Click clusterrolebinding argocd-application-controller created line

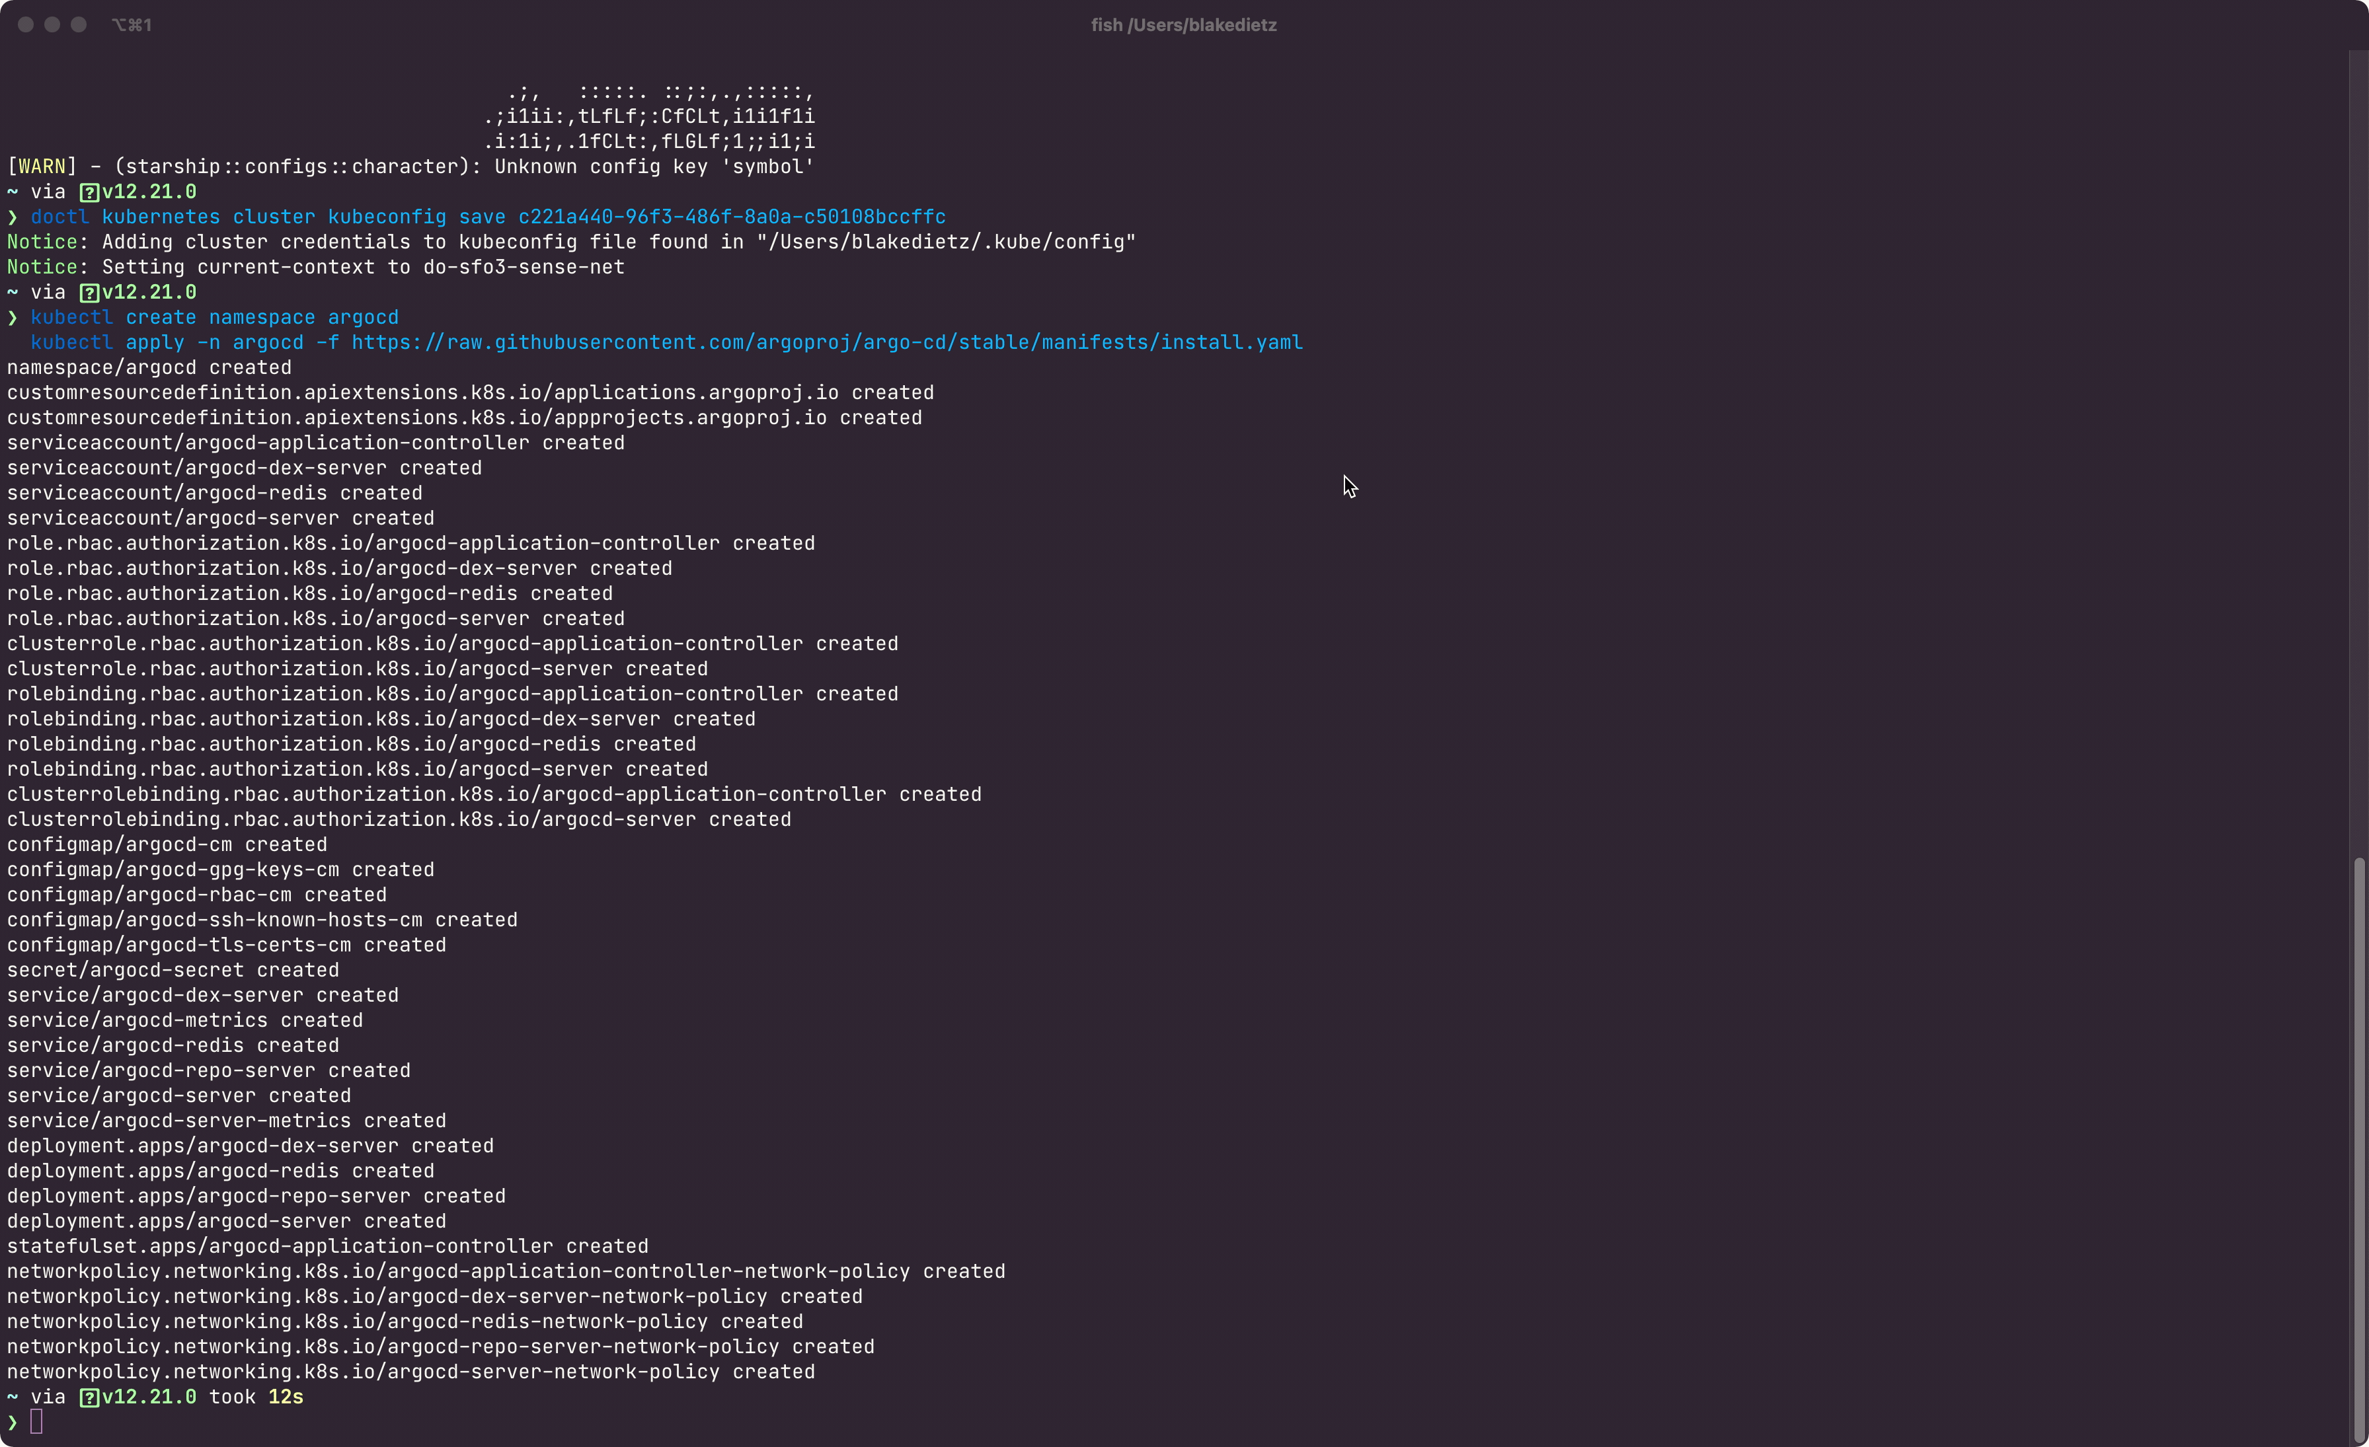tap(494, 795)
